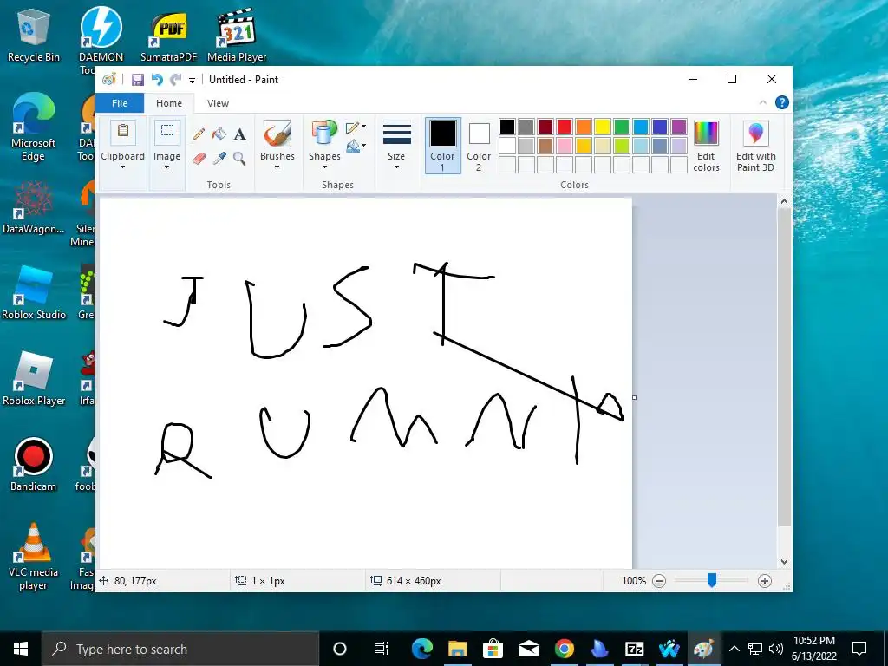This screenshot has height=666, width=888.
Task: Click the clock showing 10:52 PM
Action: point(814,641)
